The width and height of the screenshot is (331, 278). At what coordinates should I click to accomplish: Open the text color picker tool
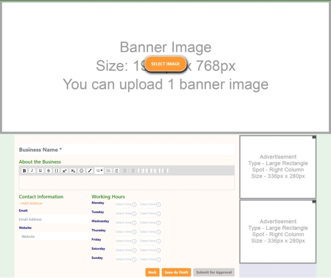(x=90, y=171)
